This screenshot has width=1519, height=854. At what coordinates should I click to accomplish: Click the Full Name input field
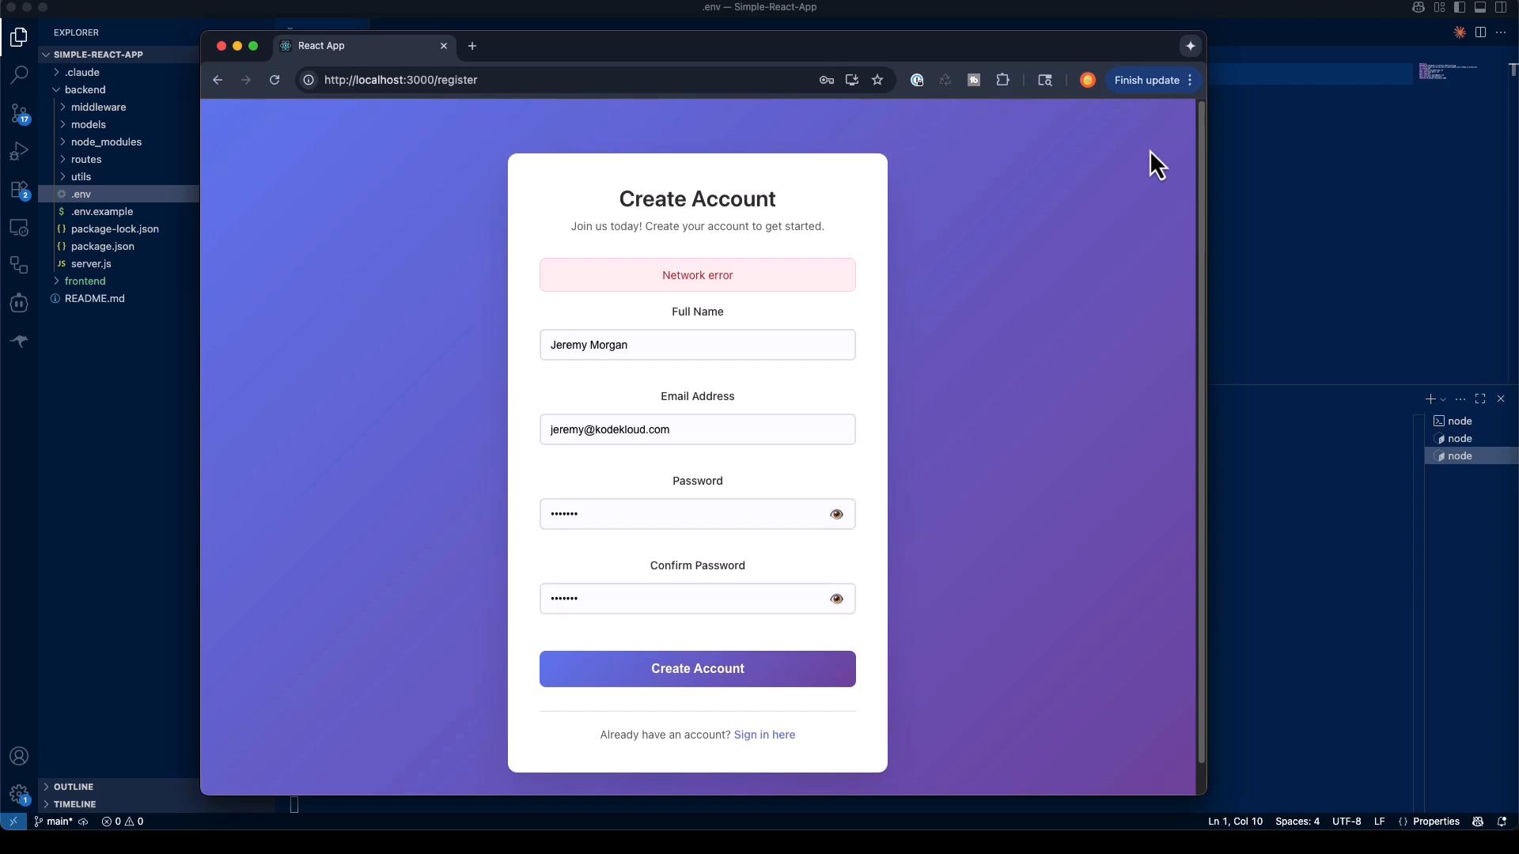point(697,345)
